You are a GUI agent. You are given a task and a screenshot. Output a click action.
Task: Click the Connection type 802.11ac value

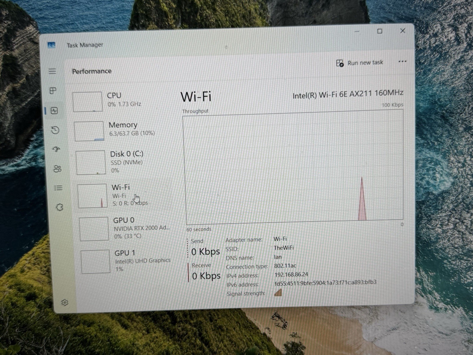[285, 266]
